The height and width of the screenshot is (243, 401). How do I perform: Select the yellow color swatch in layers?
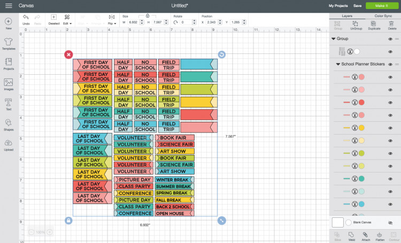361,128
